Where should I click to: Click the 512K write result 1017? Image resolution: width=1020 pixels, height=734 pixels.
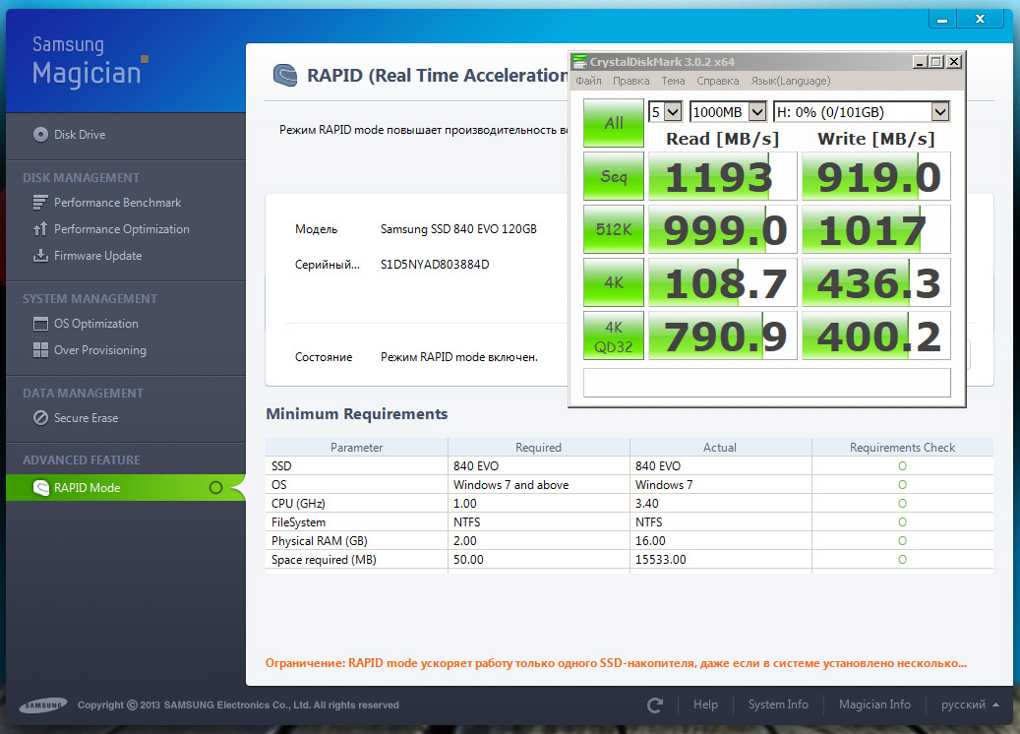[875, 229]
